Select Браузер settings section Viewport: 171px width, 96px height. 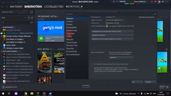click(x=77, y=48)
